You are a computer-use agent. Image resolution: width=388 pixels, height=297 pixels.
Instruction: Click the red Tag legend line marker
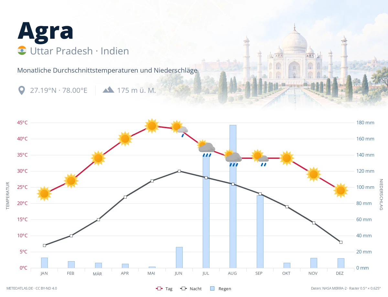tap(159, 289)
